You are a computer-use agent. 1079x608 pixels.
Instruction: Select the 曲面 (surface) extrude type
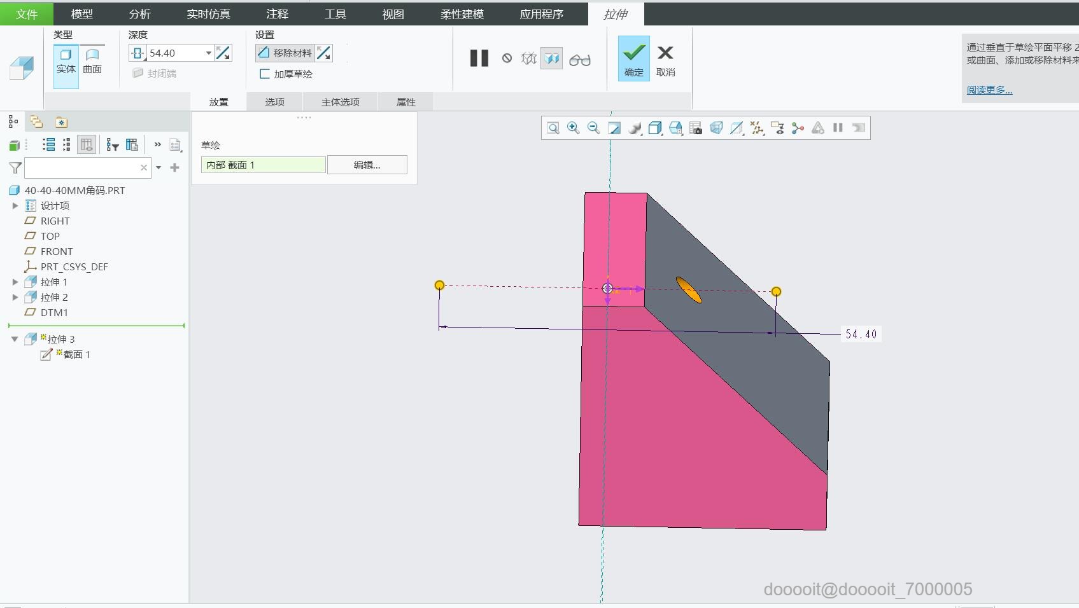tap(92, 62)
